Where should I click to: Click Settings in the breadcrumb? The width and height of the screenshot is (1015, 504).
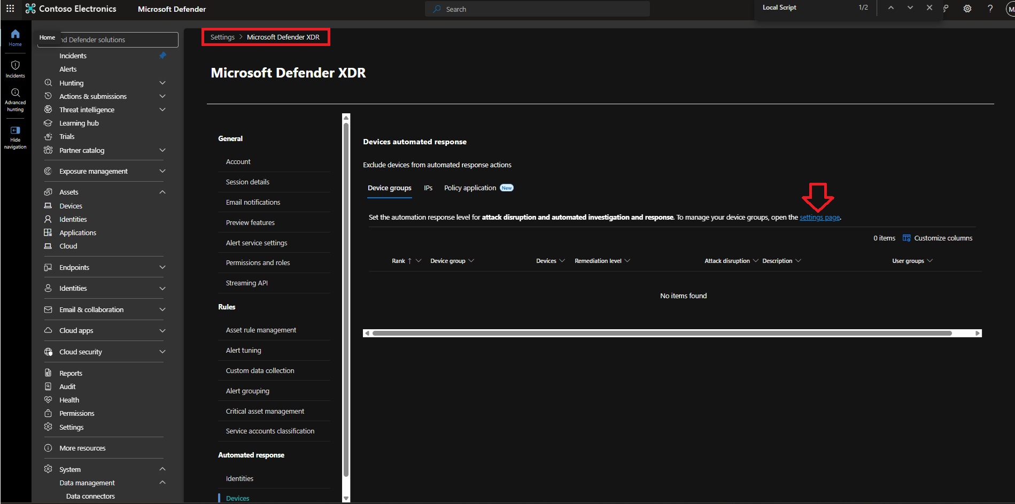[x=222, y=37]
